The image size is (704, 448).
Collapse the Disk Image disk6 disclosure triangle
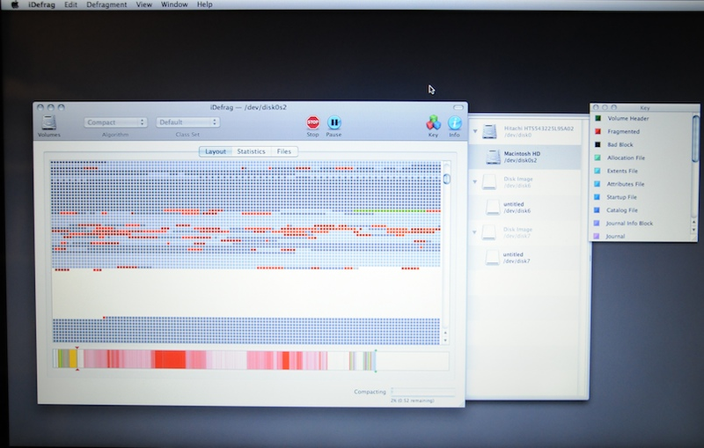click(x=474, y=182)
